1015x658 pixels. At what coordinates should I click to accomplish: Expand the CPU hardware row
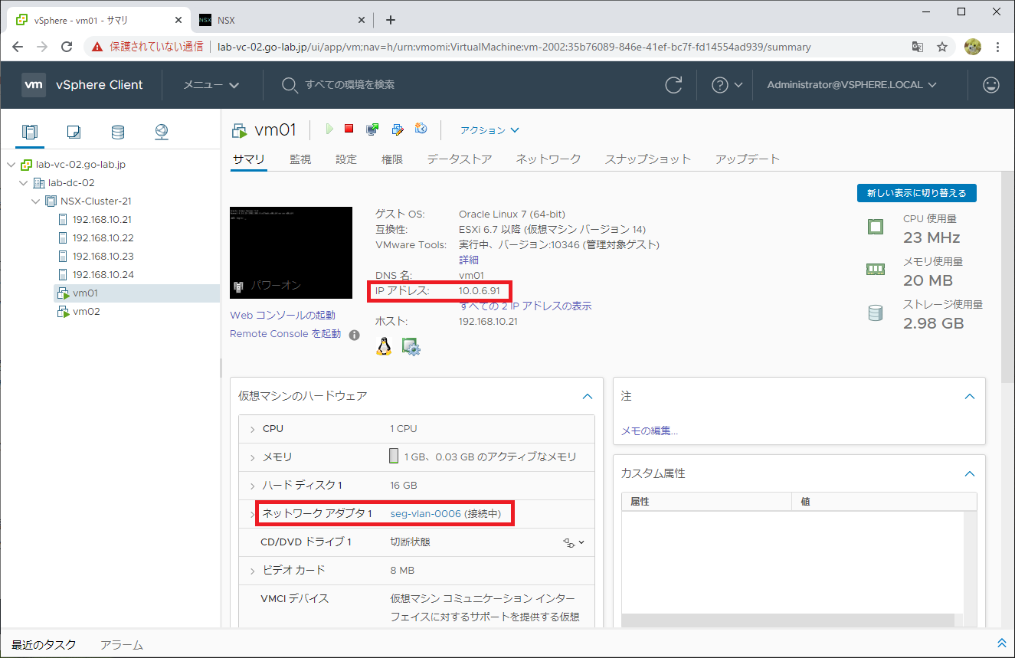(x=252, y=429)
